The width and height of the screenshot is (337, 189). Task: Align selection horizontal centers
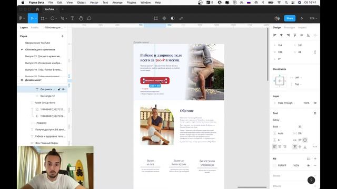(x=281, y=35)
